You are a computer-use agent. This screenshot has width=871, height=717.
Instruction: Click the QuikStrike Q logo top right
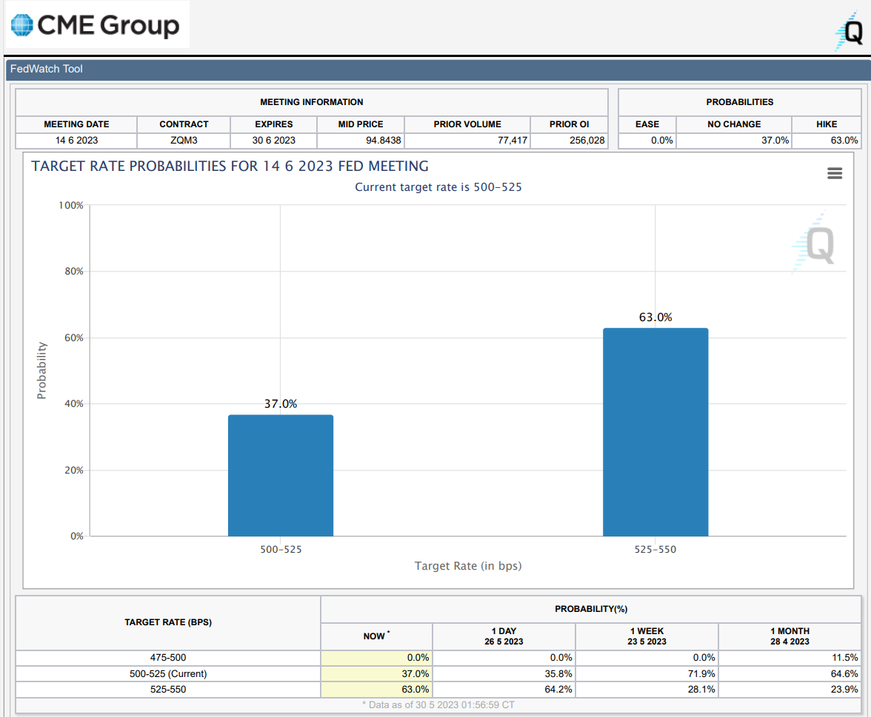coord(850,33)
